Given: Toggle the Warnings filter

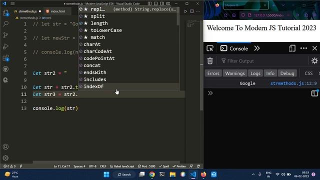Looking at the screenshot, I should pos(235,73).
